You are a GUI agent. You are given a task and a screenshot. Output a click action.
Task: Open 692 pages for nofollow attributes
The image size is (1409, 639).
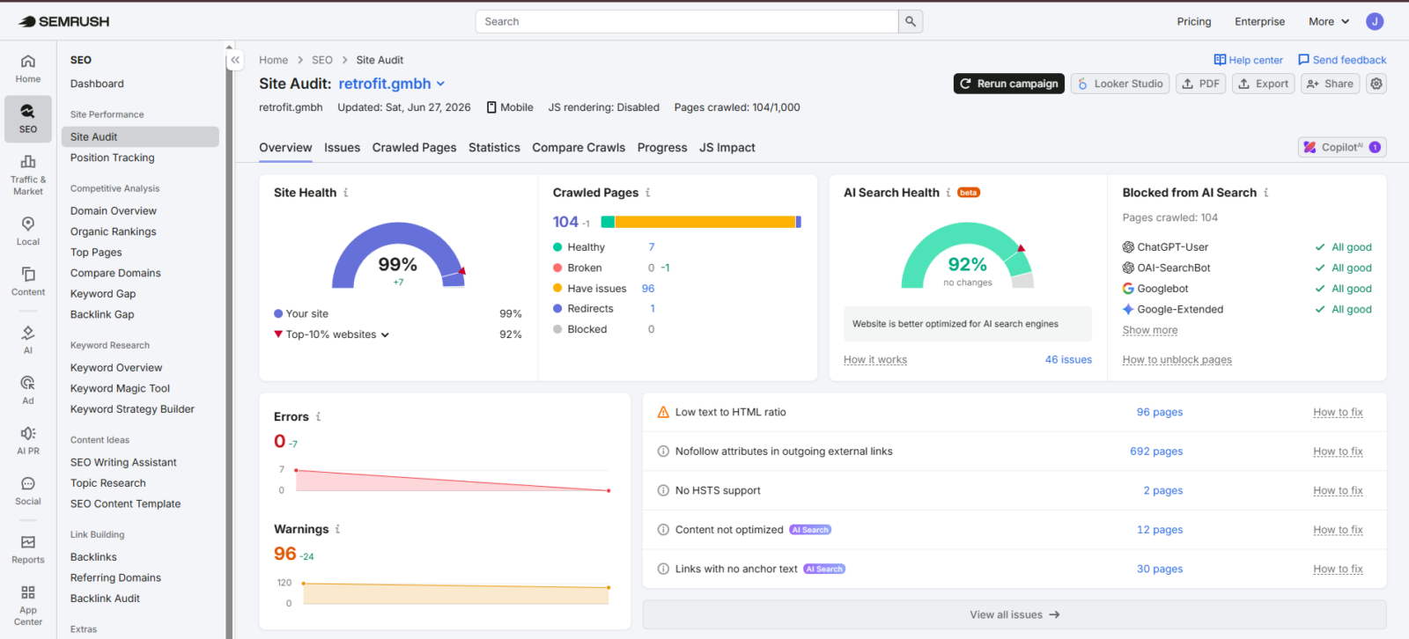coord(1156,452)
